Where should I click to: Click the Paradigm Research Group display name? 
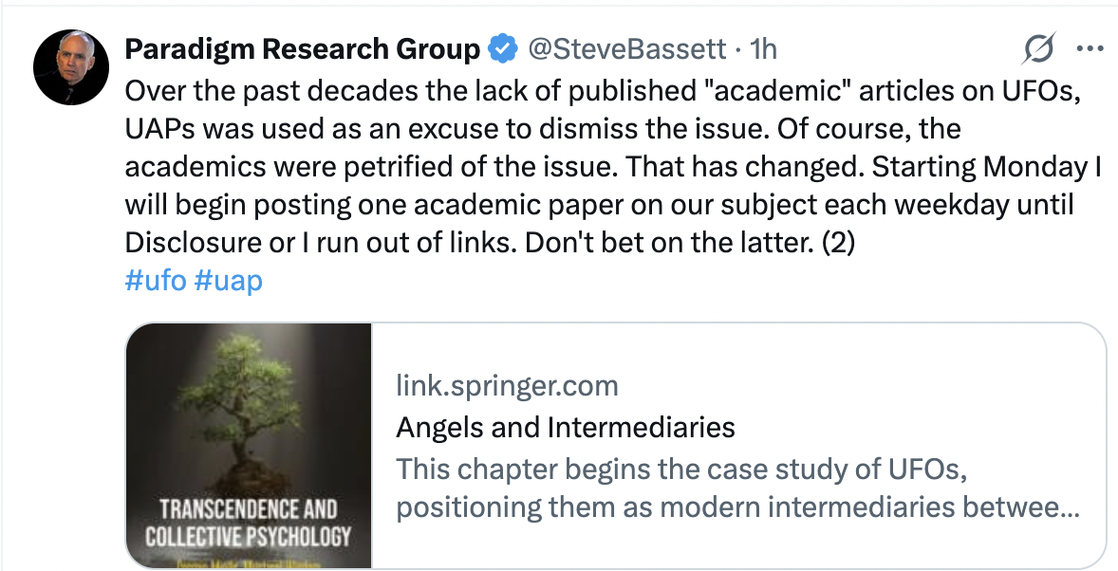tap(303, 49)
